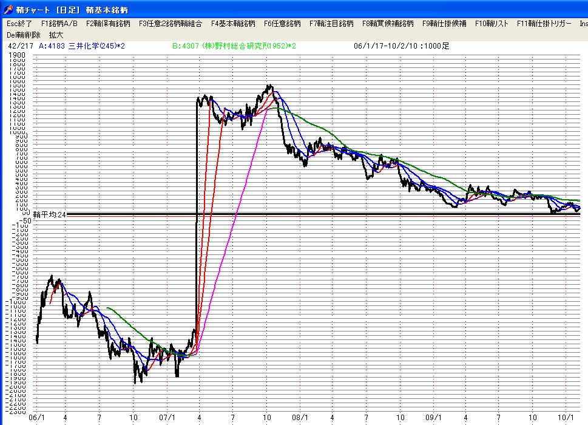
Task: Open F3任意2銘柄鞘組合 menu
Action: tap(171, 24)
